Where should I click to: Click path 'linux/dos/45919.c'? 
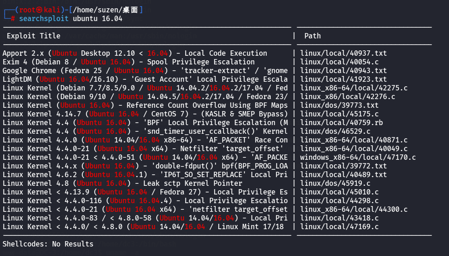point(335,183)
